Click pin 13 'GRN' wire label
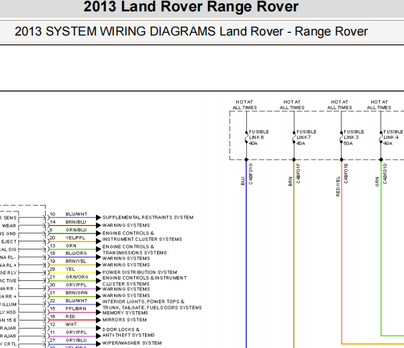The image size is (404, 348). point(71,245)
